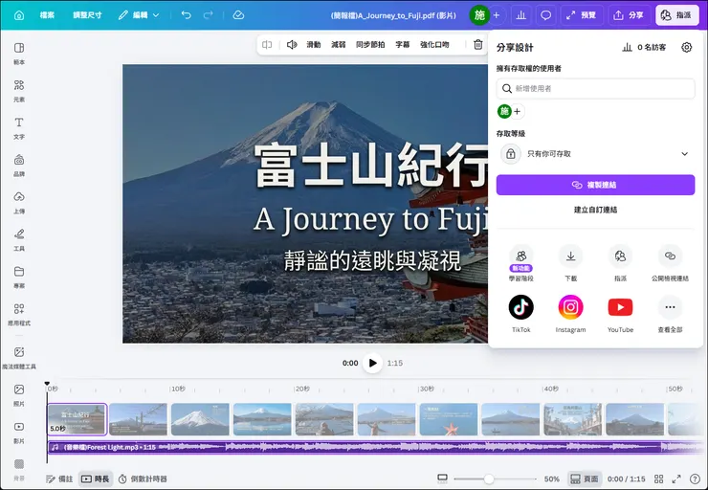Click the 公開檢視連結 option

(x=670, y=263)
